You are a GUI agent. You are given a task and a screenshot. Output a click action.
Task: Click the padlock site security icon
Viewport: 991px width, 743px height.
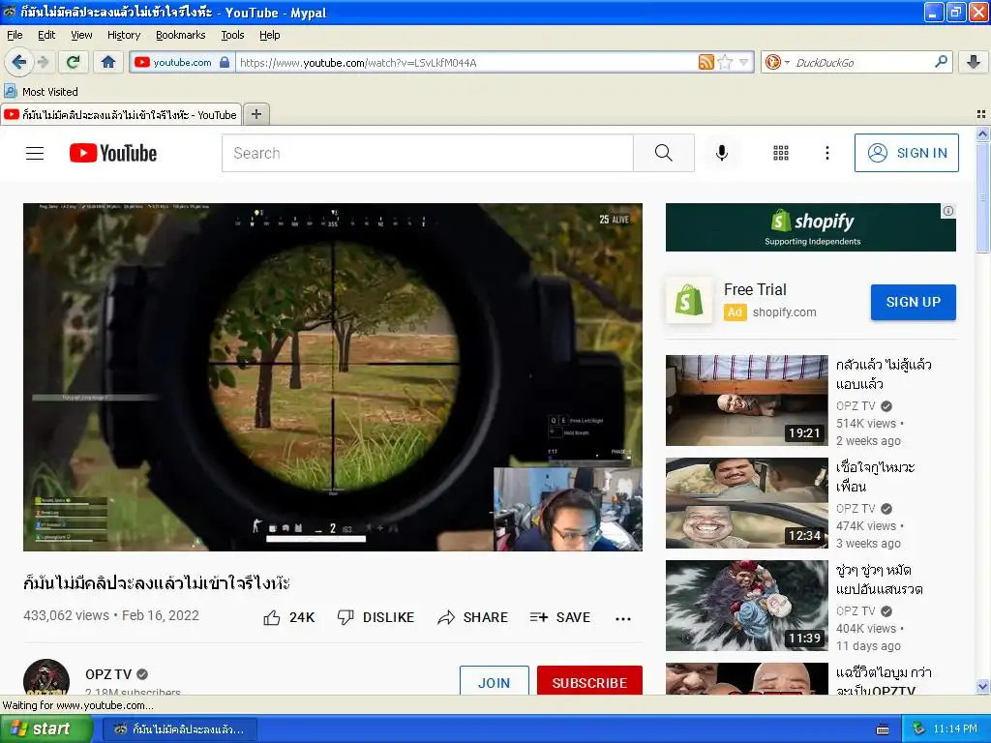[x=225, y=62]
